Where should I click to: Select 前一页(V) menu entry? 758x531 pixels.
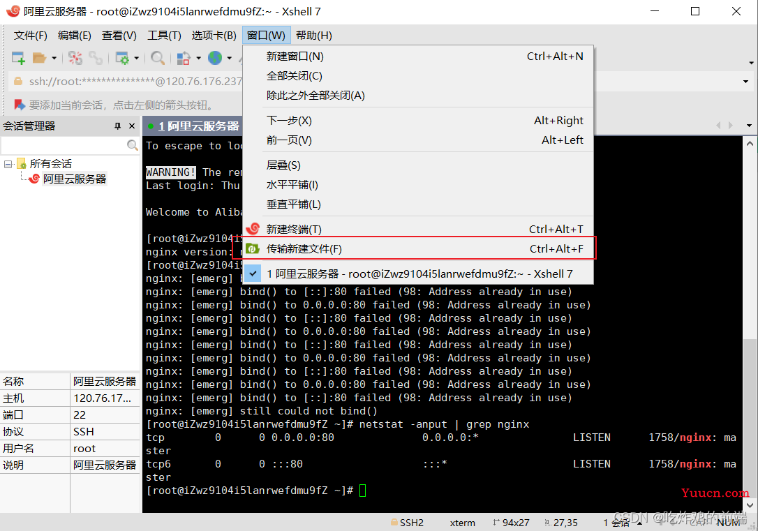click(418, 140)
